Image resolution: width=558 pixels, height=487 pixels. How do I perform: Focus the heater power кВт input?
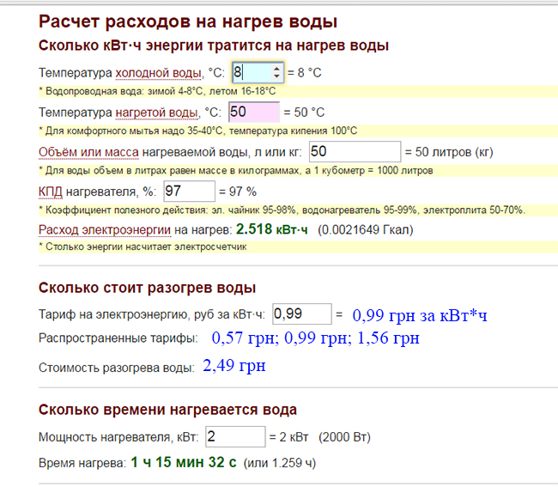tap(235, 437)
